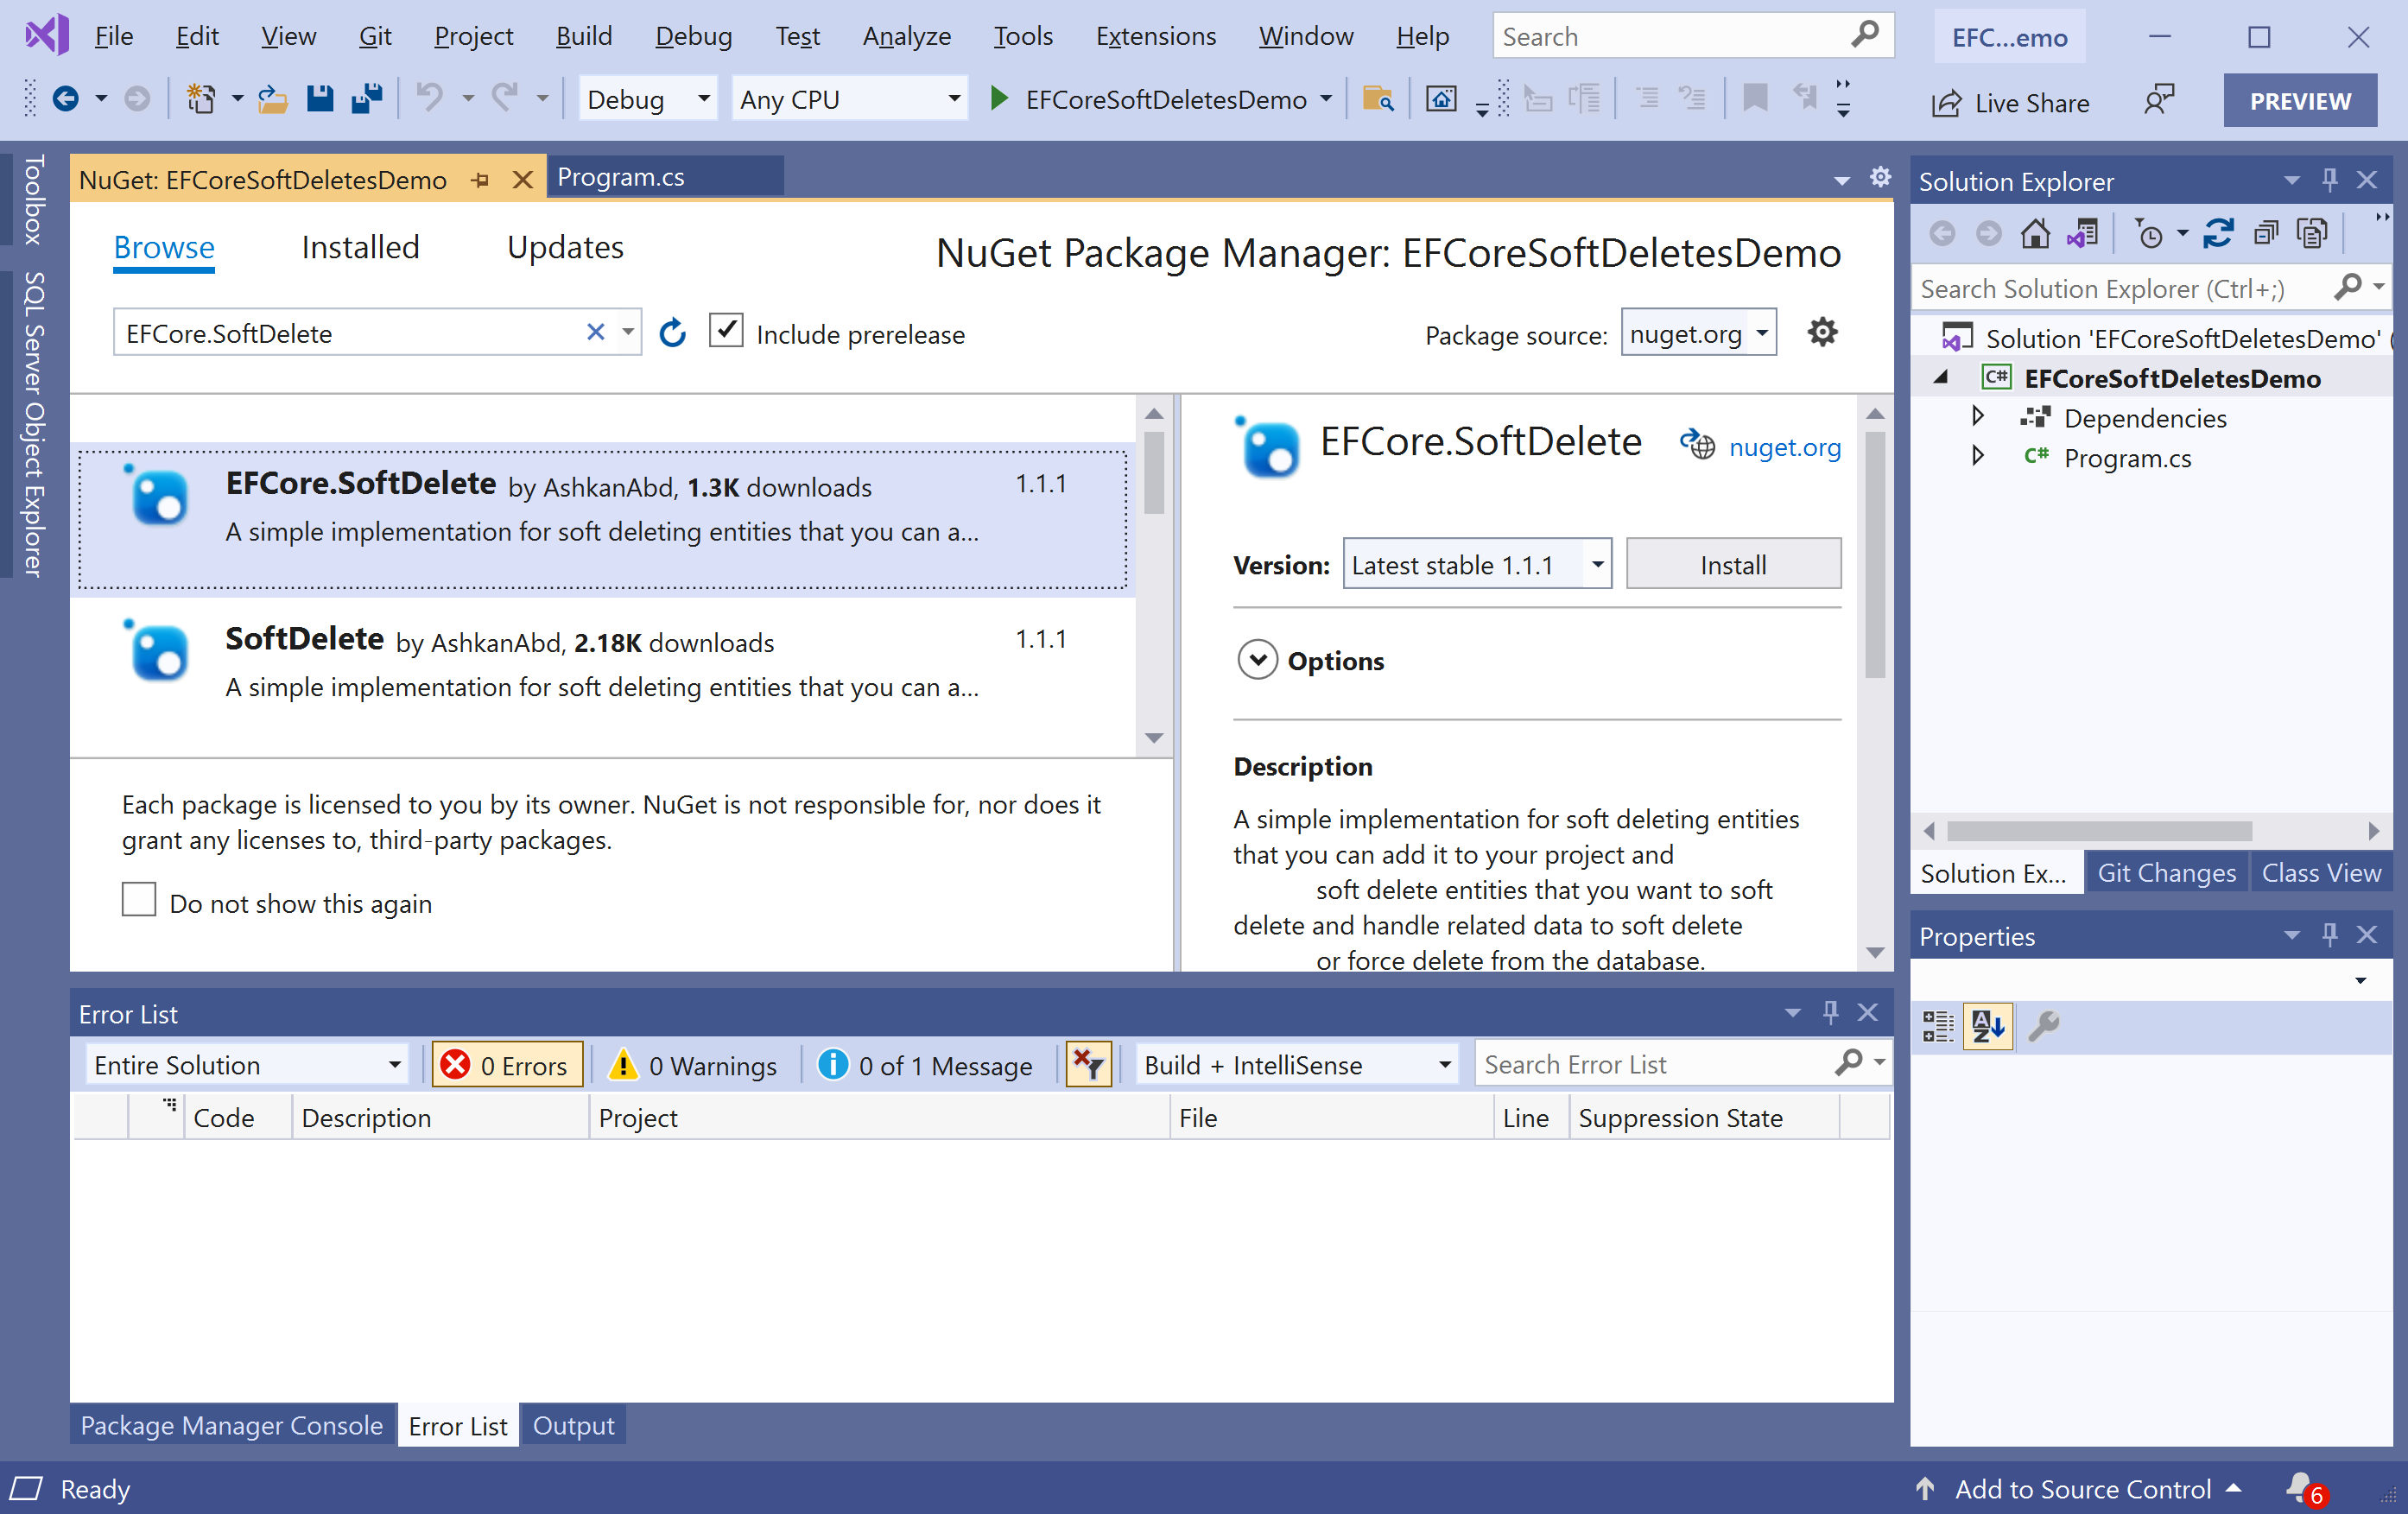Open the Version dropdown 'Latest stable 1.1.1'
The image size is (2408, 1514).
coord(1476,565)
